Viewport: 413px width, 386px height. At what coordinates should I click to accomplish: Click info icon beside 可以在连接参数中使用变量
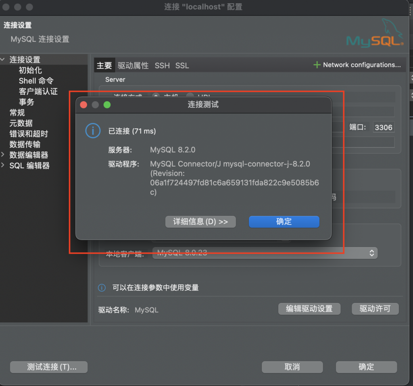[102, 288]
